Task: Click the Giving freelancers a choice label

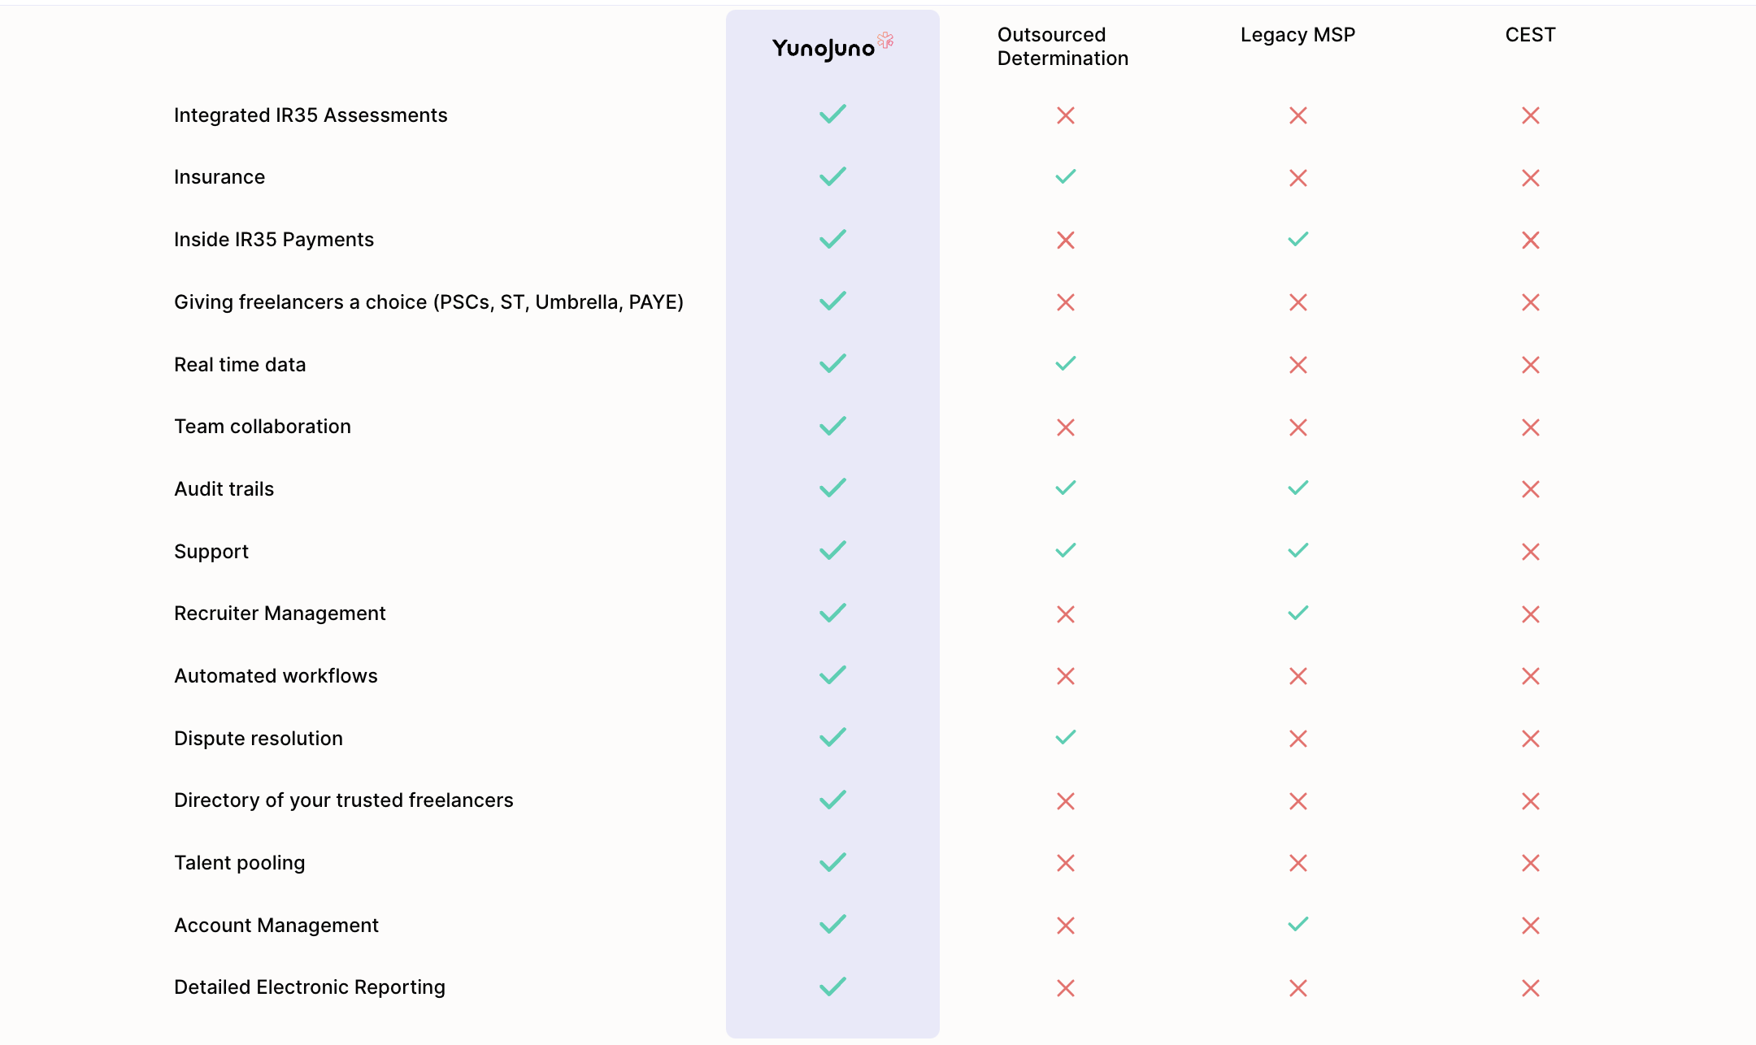Action: [428, 302]
